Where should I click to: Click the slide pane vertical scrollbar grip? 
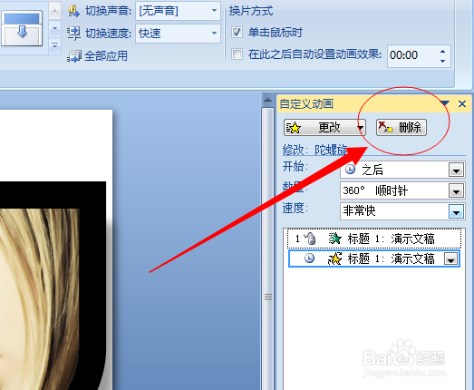(268, 297)
